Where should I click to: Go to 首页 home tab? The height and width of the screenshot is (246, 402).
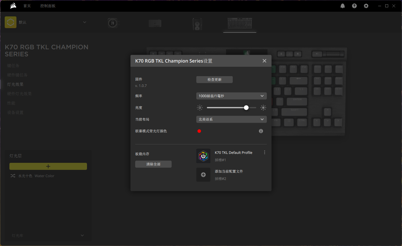(27, 6)
